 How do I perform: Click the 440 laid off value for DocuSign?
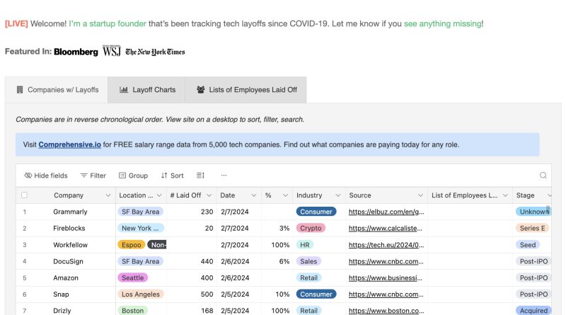207,261
